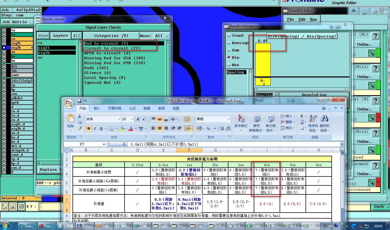Click the Excel Office button
390x230 pixels.
69,103
